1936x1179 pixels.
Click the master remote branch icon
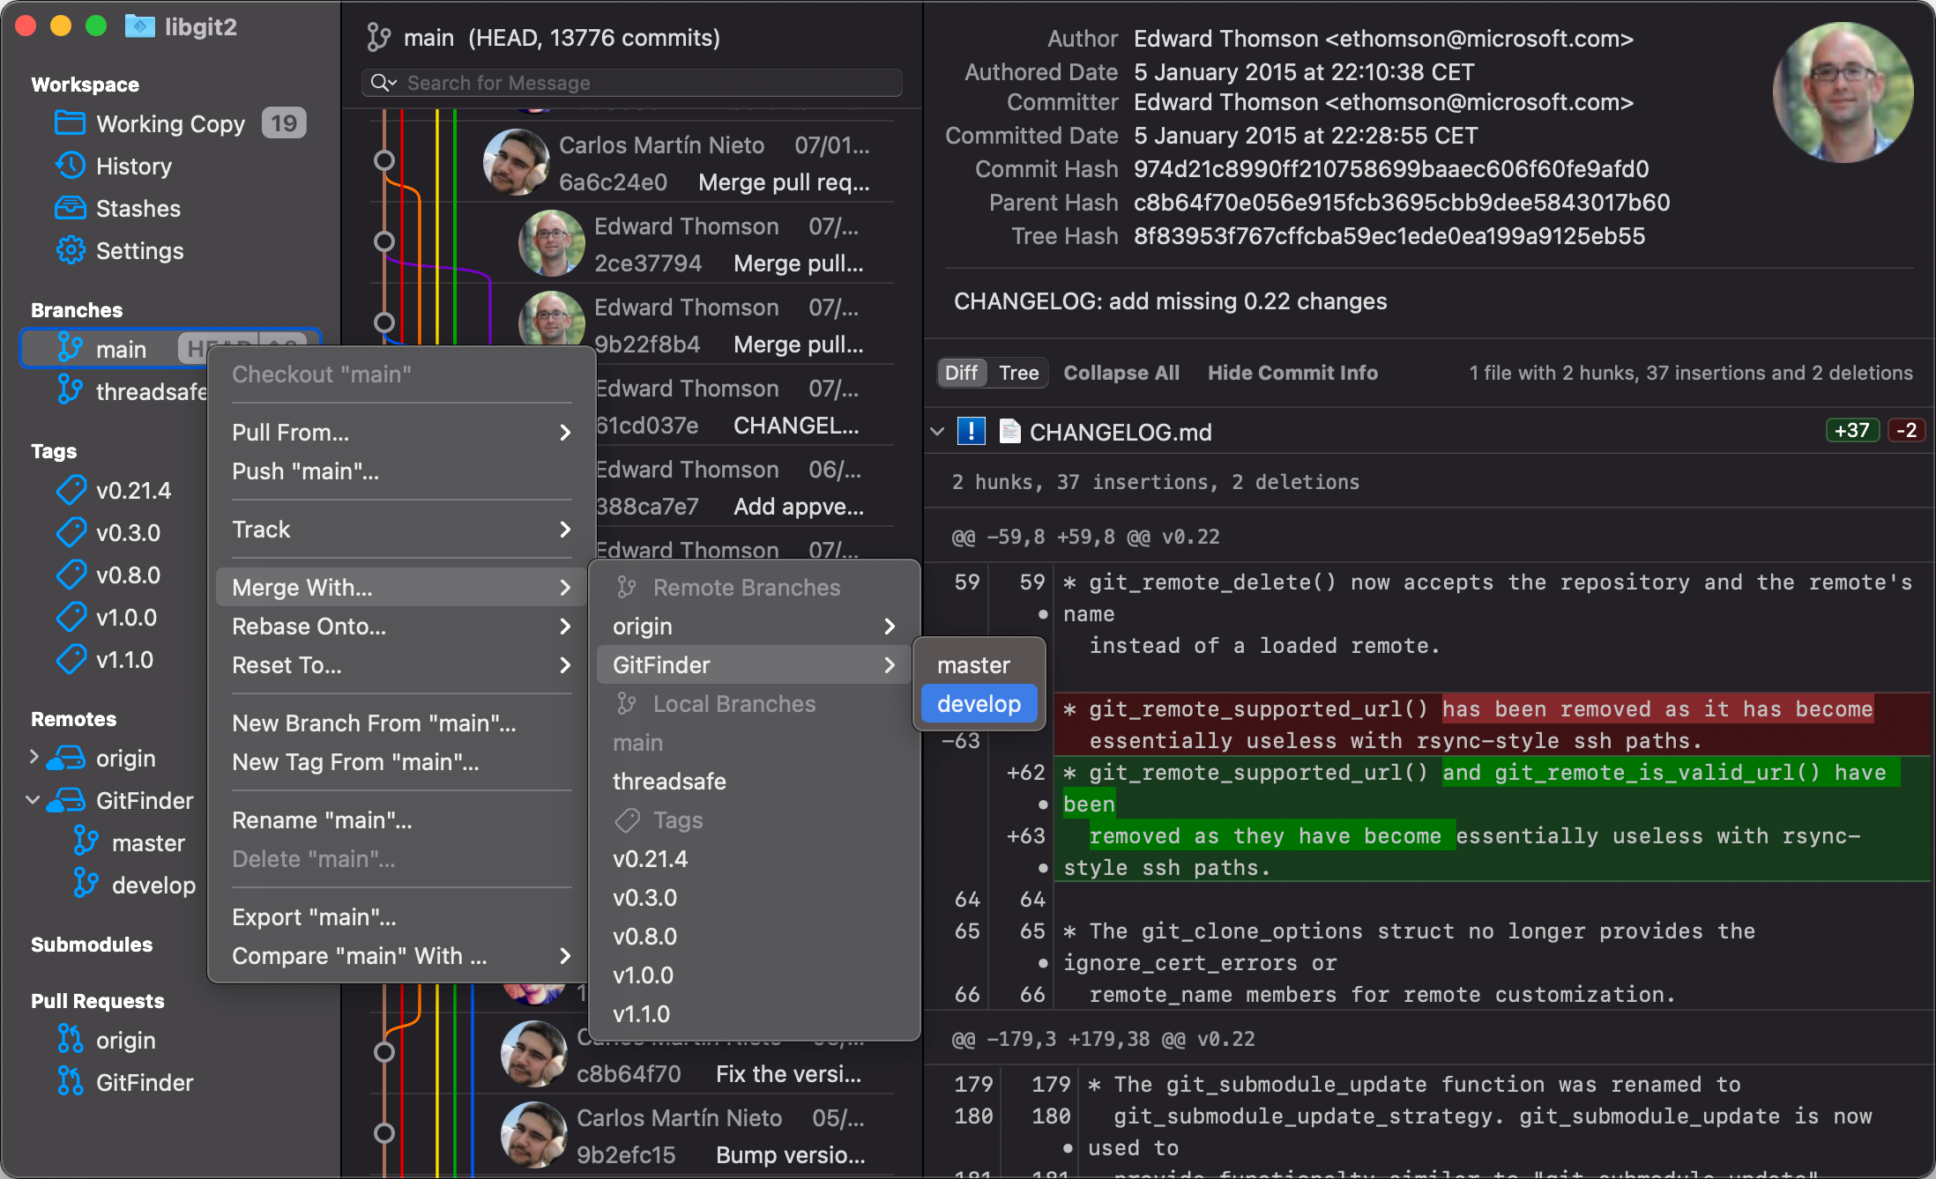86,842
